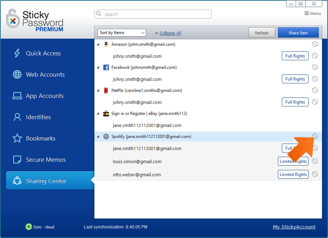Revoke louis.simon's access to Spotify
The width and height of the screenshot is (328, 238).
pos(315,161)
